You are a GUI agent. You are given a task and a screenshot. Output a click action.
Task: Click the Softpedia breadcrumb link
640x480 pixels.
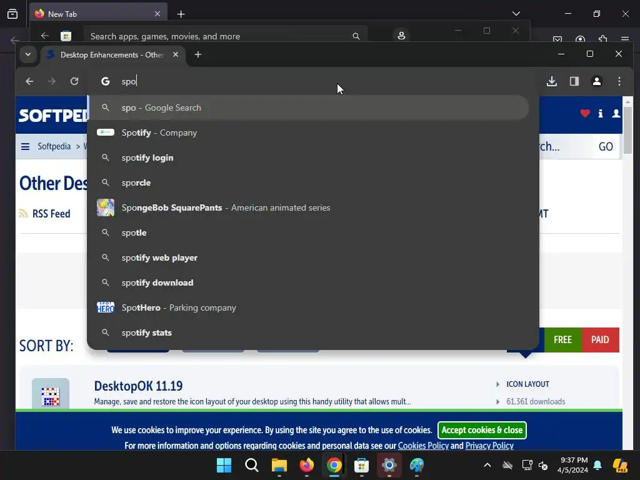[54, 146]
